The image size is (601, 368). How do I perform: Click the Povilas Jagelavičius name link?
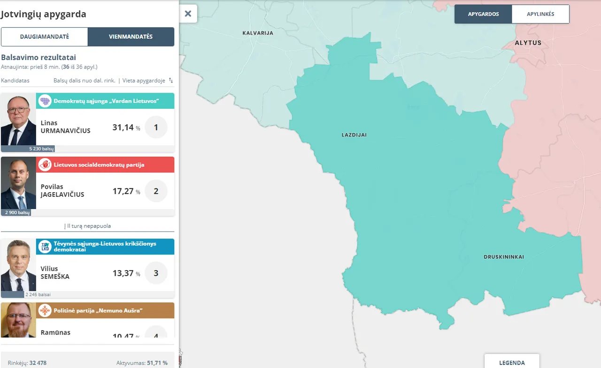(x=62, y=191)
